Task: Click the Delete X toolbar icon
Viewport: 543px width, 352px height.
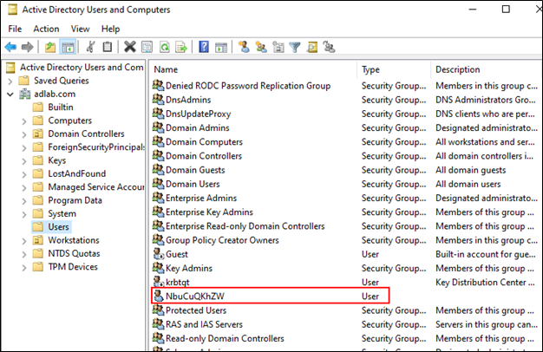Action: click(130, 47)
